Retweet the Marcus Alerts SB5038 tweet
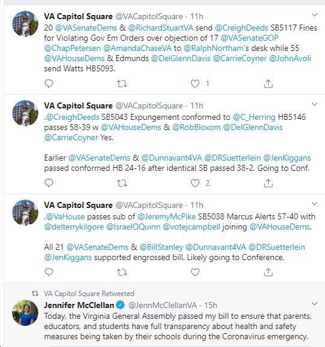Image resolution: width=325 pixels, height=347 pixels. coord(122,272)
